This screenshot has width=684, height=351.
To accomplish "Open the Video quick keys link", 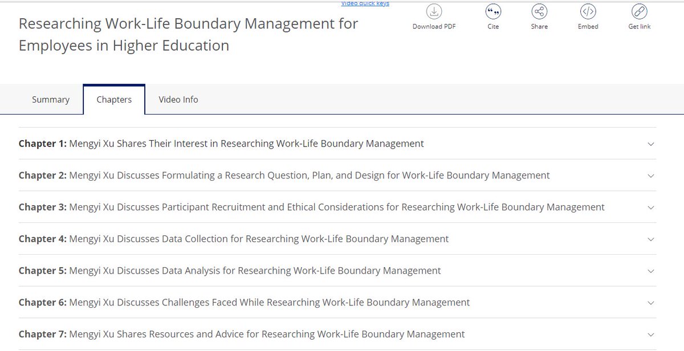I will 365,3.
